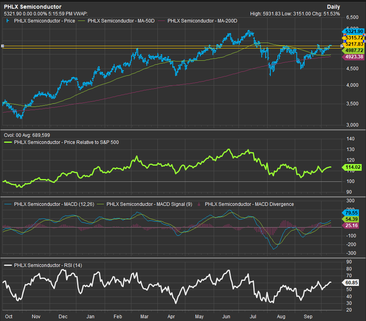Click the Mar label on the time axis
366x321 pixels.
[144, 317]
